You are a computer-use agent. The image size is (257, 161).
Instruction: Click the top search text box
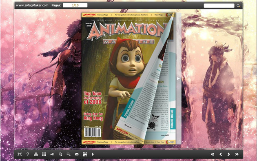pyautogui.click(x=219, y=6)
